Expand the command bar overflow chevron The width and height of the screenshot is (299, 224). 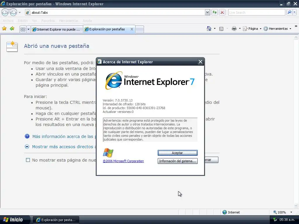click(296, 26)
